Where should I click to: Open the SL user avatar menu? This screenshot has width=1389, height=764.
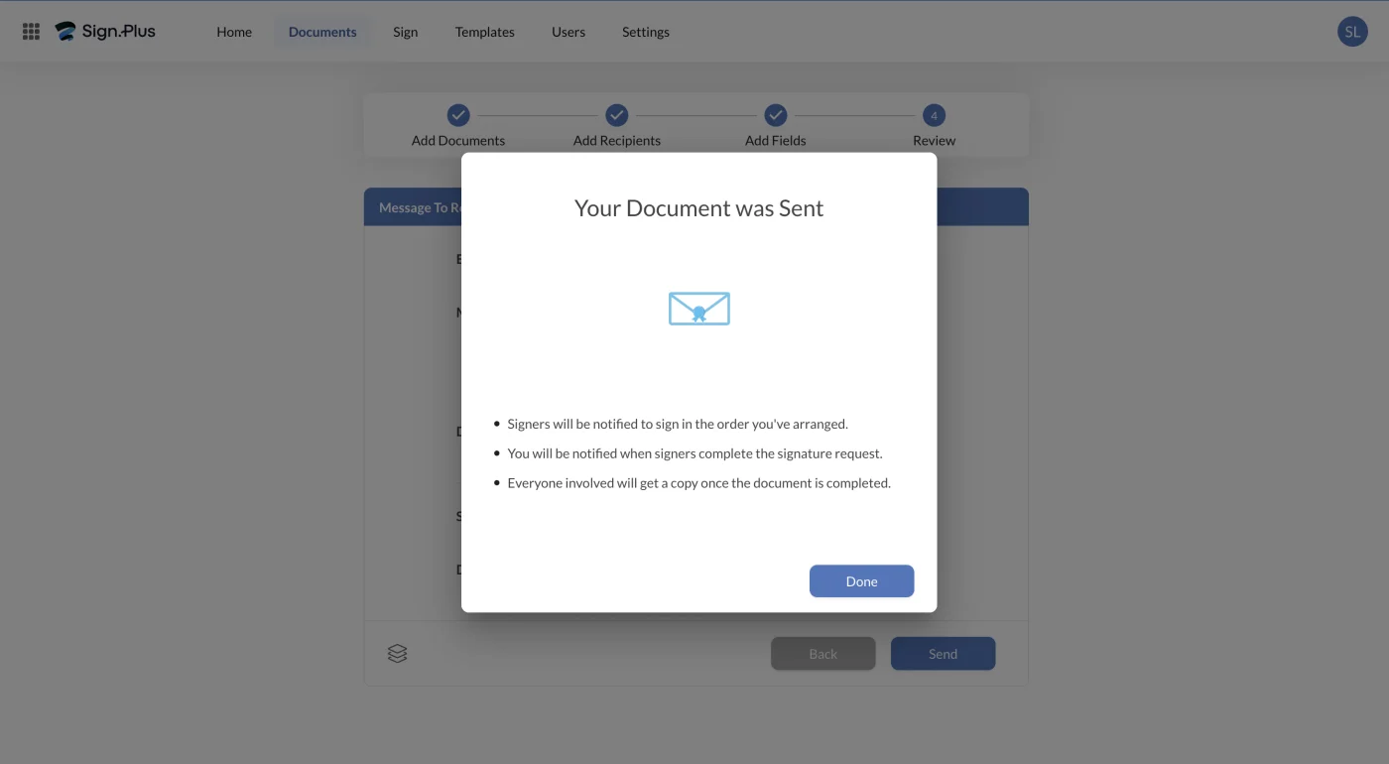coord(1352,32)
